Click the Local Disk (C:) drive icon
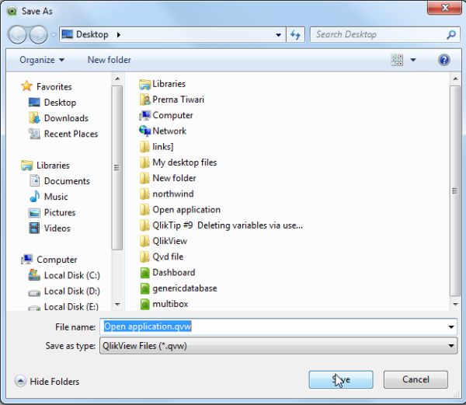The image size is (466, 405). click(x=34, y=275)
